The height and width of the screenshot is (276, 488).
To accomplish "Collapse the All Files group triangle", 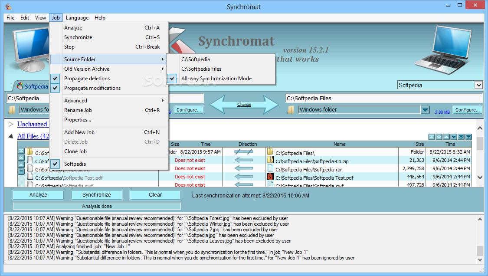I will pos(11,136).
